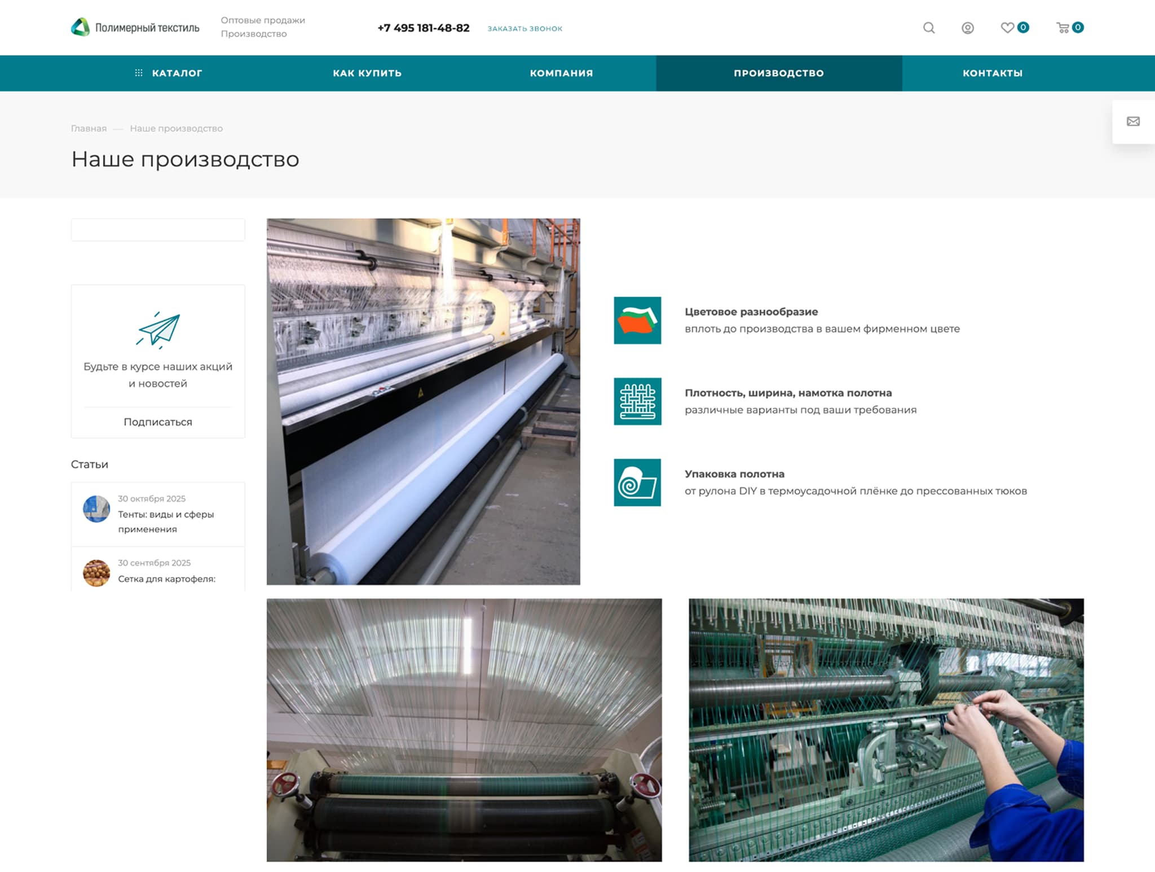Click the search magnifier icon

click(928, 28)
